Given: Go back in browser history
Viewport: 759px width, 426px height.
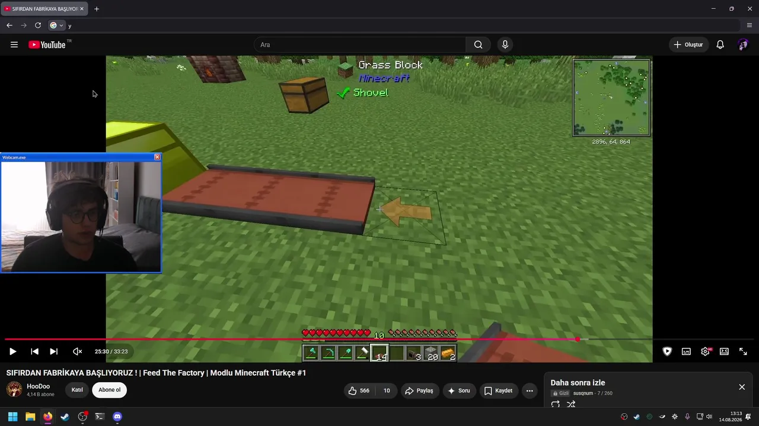Looking at the screenshot, I should coord(9,25).
